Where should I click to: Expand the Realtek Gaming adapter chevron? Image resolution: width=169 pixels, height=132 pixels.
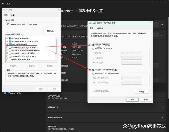pyautogui.click(x=162, y=25)
